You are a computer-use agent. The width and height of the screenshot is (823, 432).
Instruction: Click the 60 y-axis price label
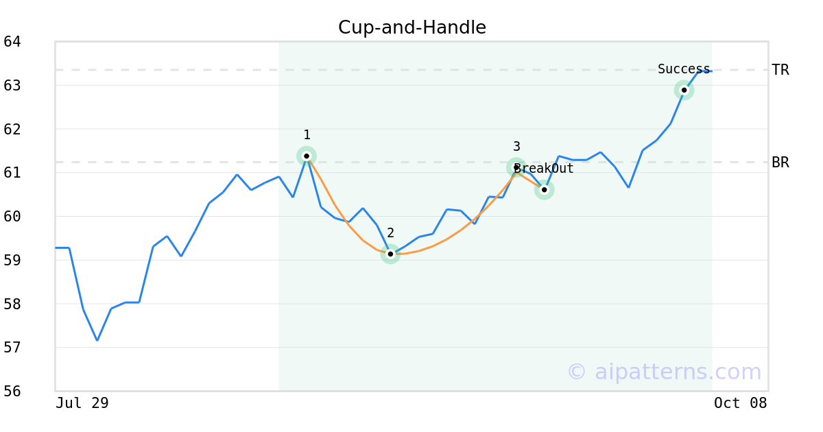pyautogui.click(x=12, y=217)
